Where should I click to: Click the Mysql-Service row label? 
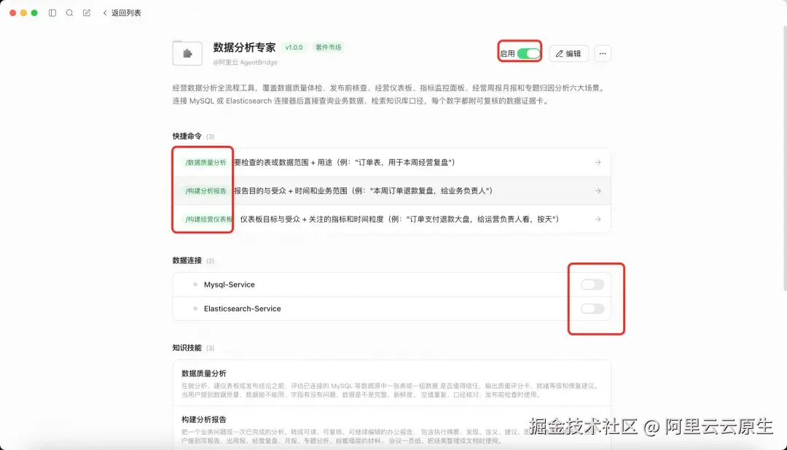(x=230, y=284)
